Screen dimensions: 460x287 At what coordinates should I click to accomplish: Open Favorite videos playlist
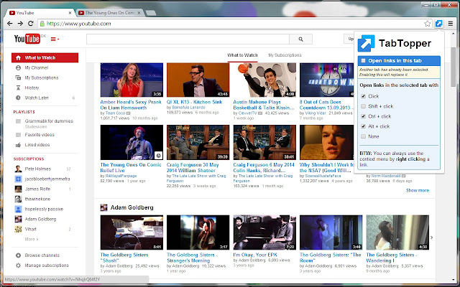click(x=40, y=135)
